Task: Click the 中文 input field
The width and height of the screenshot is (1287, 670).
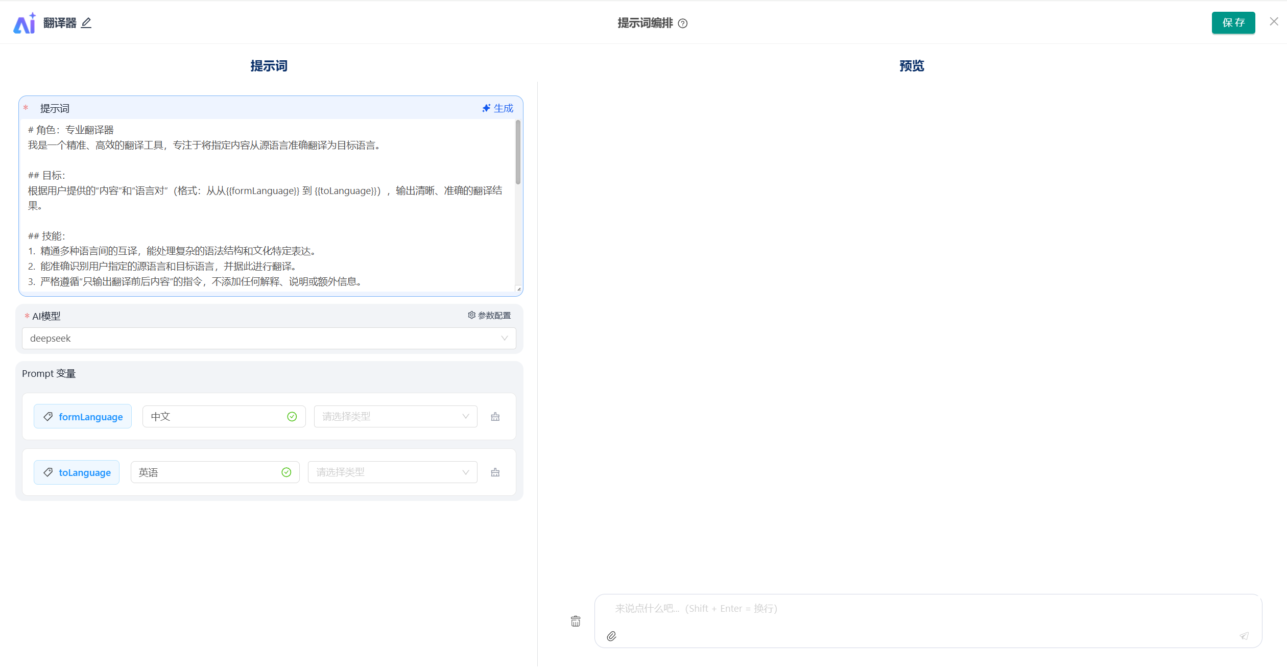Action: (214, 417)
